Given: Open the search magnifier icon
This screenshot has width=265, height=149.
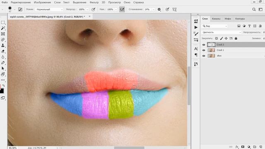Looking at the screenshot, I should [254, 10].
